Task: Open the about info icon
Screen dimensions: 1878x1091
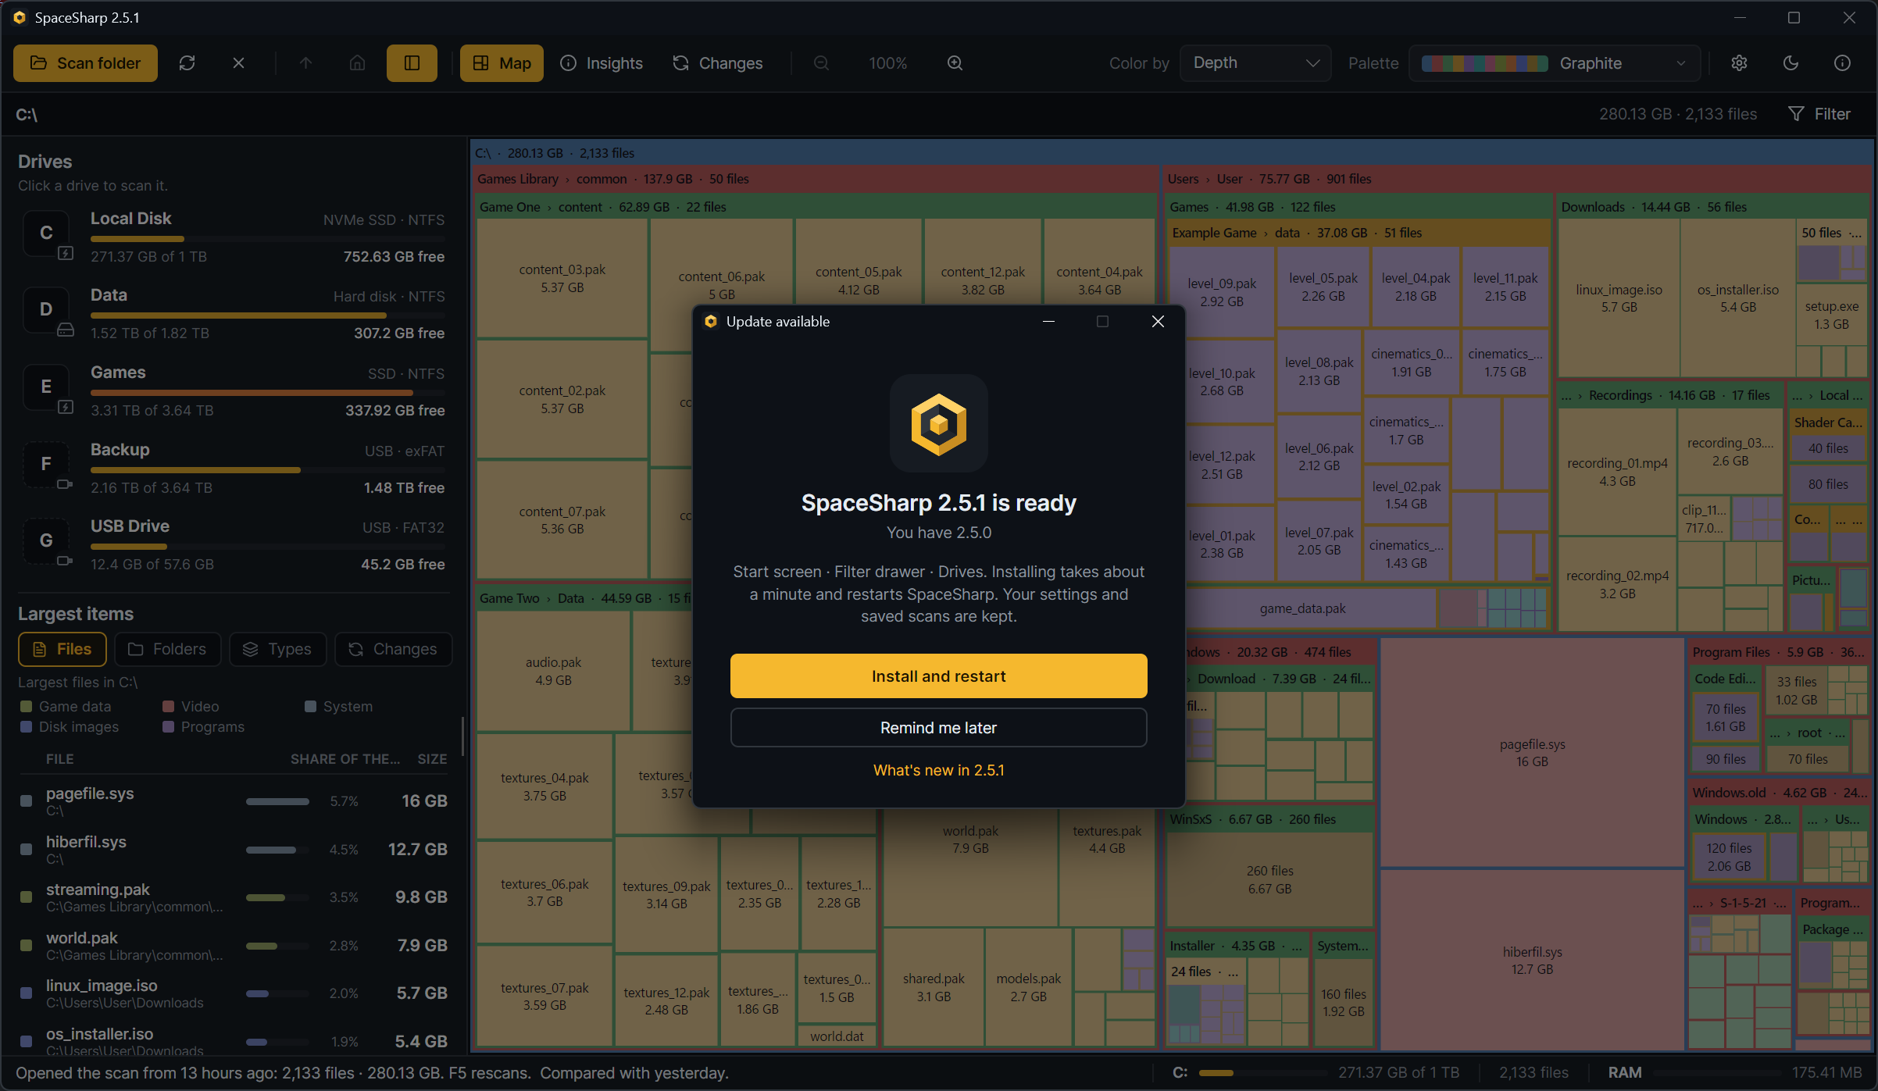Action: click(1842, 63)
